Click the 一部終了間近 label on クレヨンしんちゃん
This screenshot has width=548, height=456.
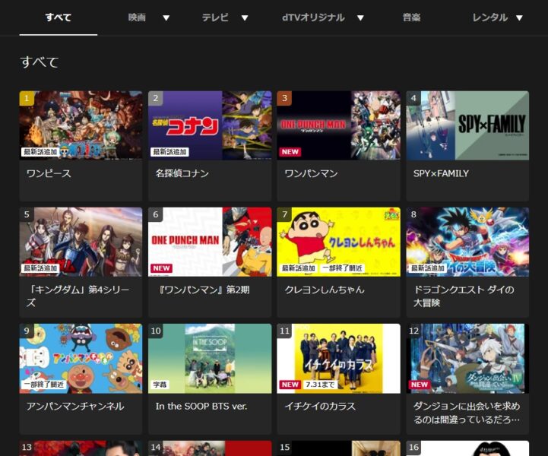tap(342, 268)
